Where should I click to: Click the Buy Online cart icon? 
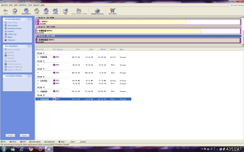pos(112,11)
